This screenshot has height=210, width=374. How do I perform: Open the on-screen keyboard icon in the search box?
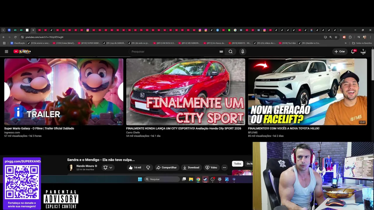221,52
